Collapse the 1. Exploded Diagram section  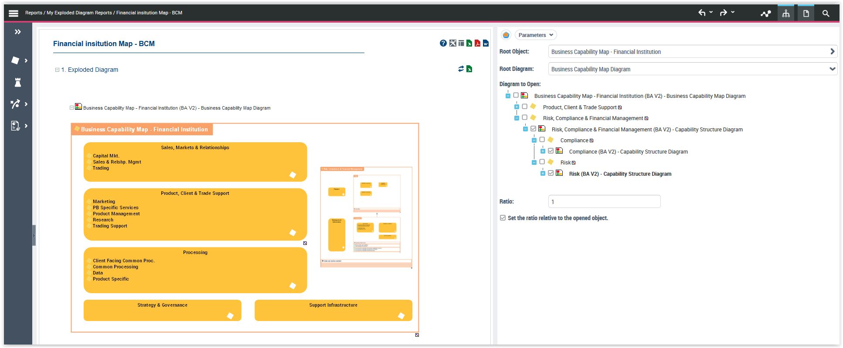[x=57, y=70]
